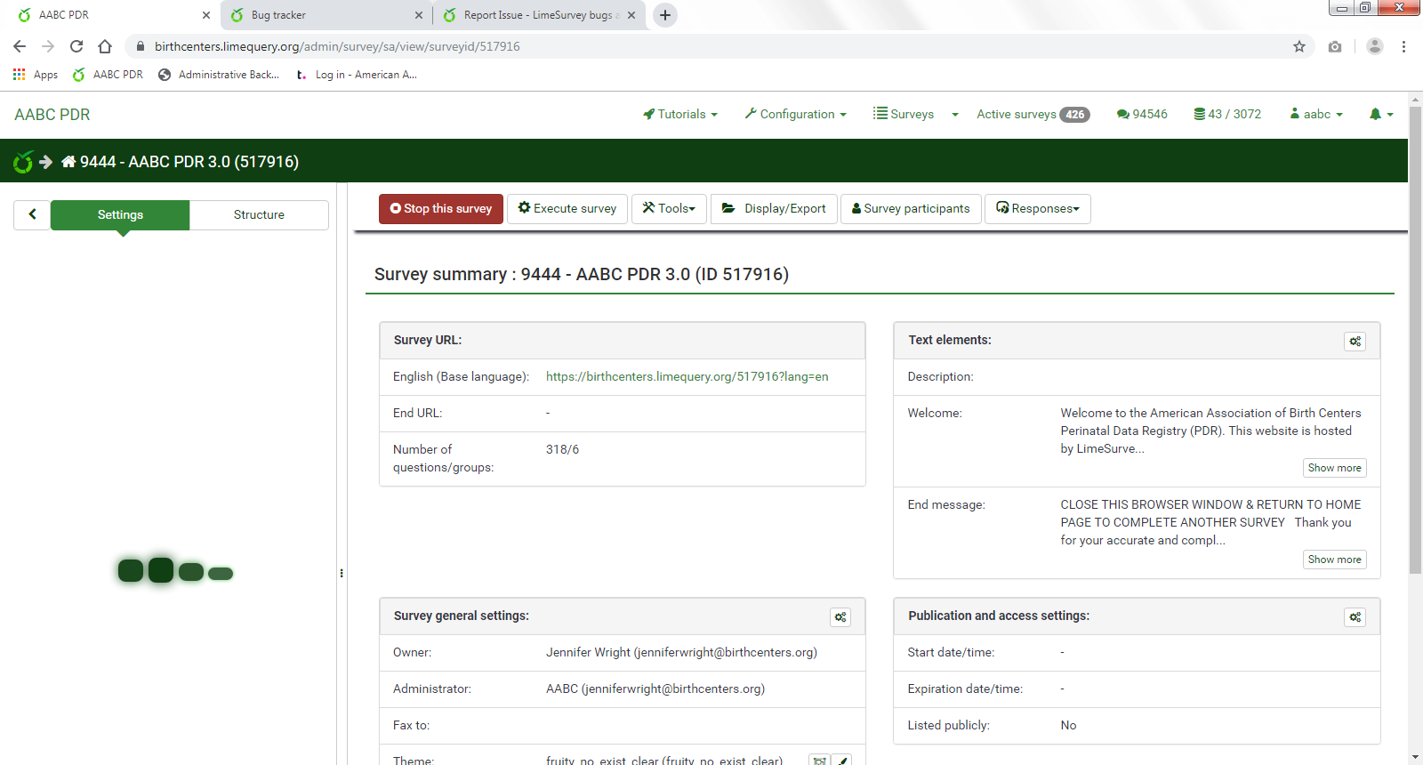Image resolution: width=1423 pixels, height=765 pixels.
Task: Open the Tutorials dropdown menu
Action: 680,114
